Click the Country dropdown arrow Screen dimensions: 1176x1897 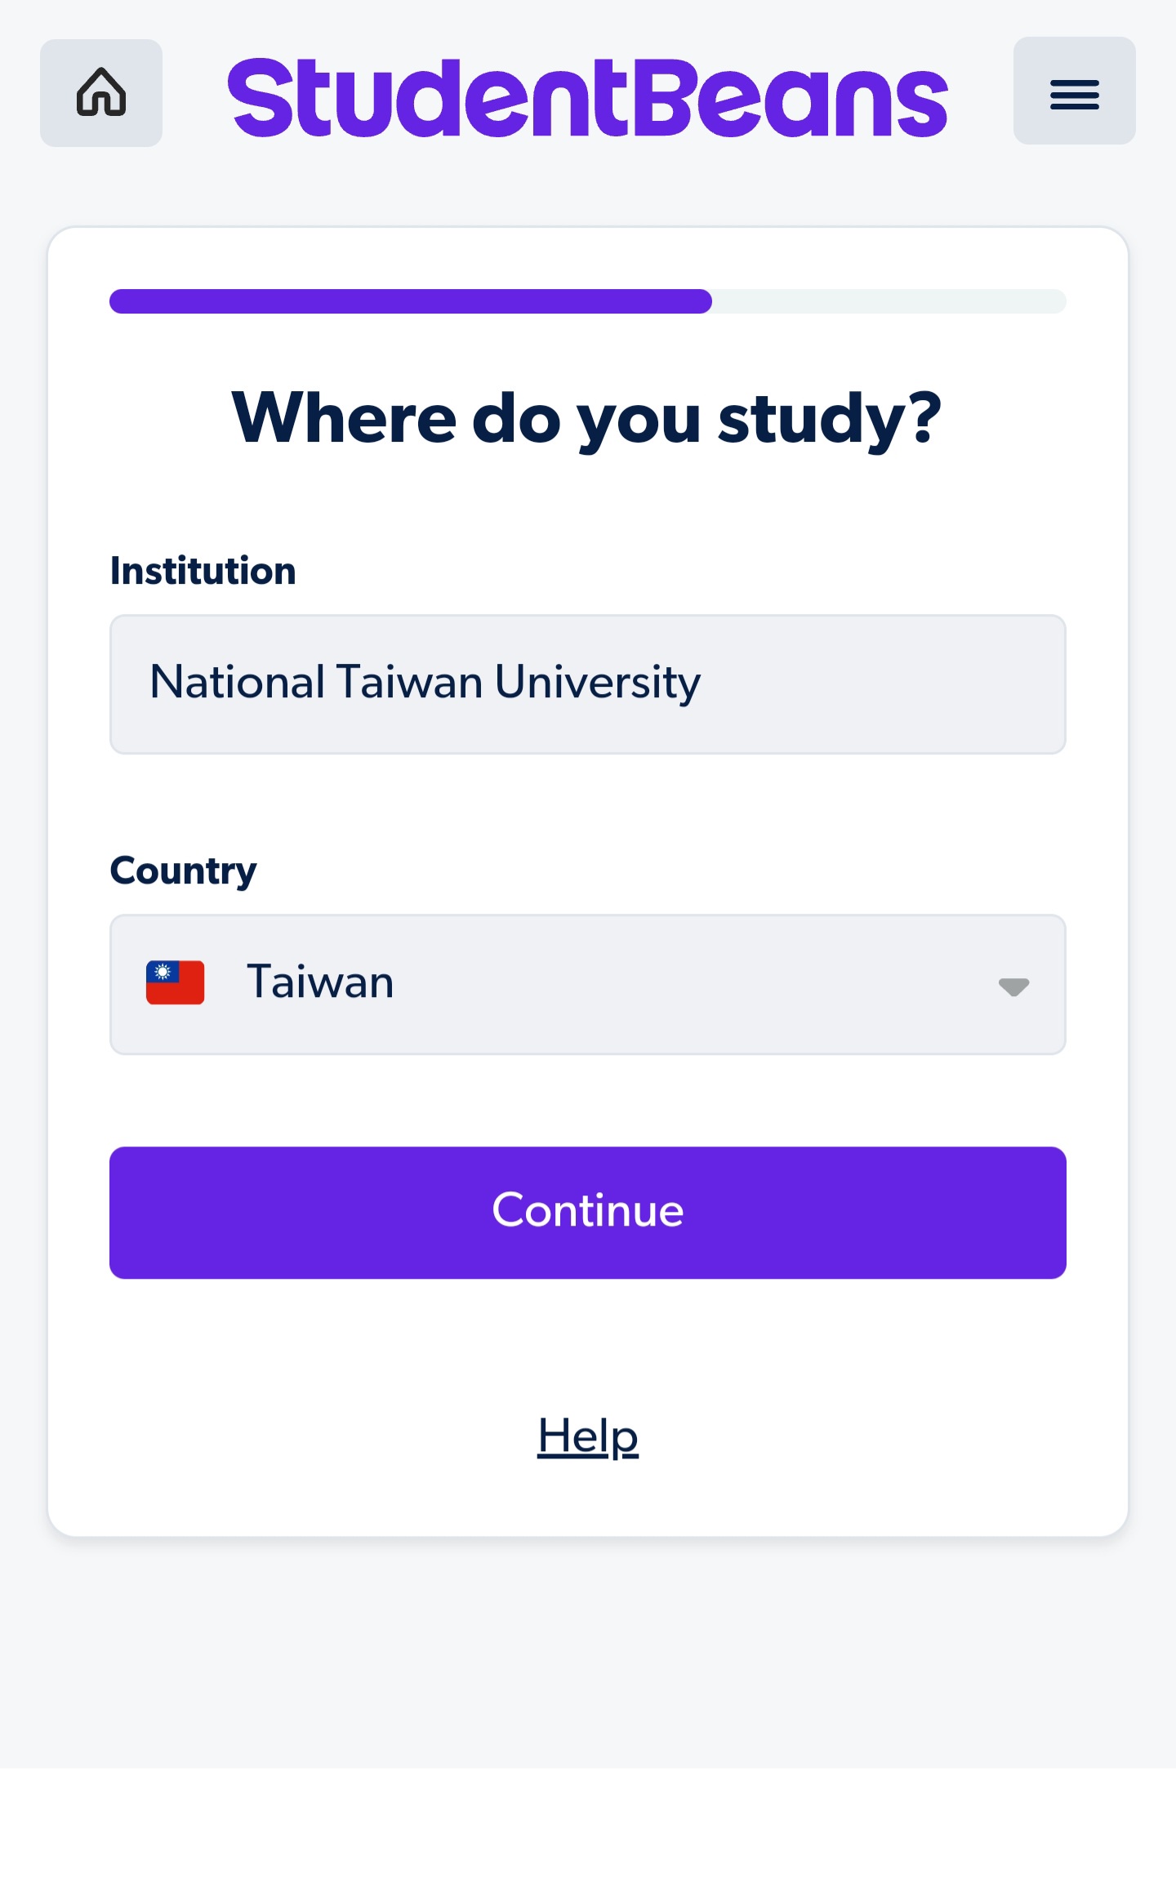pos(1013,986)
